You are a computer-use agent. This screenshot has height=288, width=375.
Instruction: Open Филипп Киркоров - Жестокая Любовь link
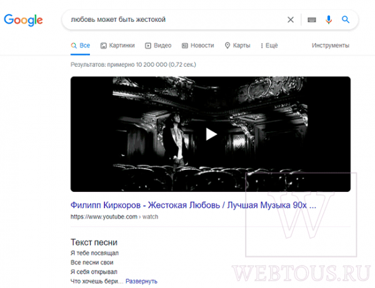(x=193, y=205)
